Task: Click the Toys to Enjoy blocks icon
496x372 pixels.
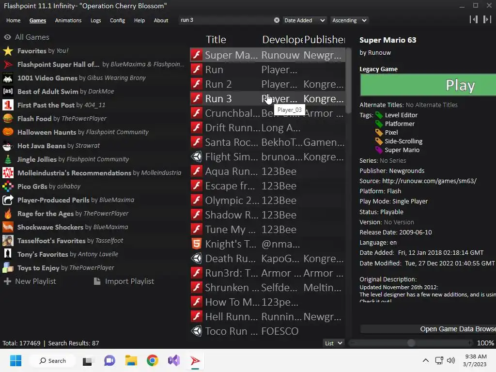Action: (x=8, y=267)
